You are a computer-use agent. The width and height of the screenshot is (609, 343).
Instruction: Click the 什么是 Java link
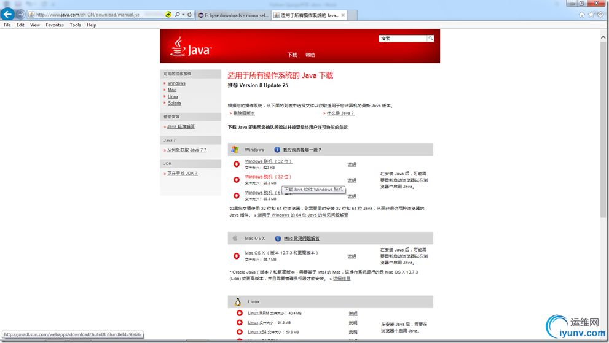(x=340, y=114)
